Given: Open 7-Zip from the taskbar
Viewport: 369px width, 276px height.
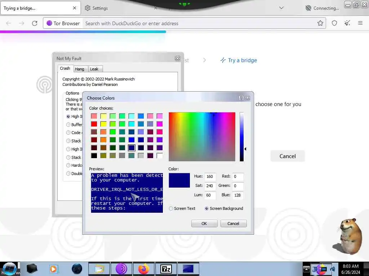Looking at the screenshot, I should [x=166, y=269].
